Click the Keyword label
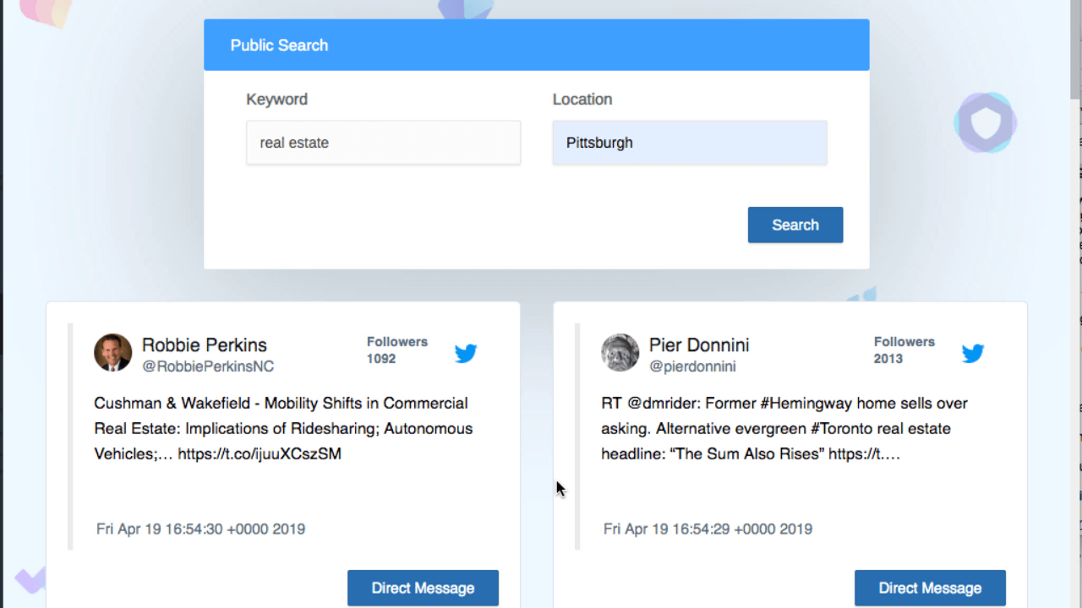This screenshot has height=608, width=1082. click(277, 99)
